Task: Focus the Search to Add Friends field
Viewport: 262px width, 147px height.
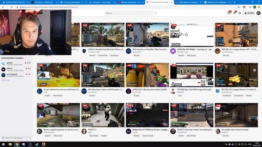Action: pyautogui.click(x=16, y=138)
